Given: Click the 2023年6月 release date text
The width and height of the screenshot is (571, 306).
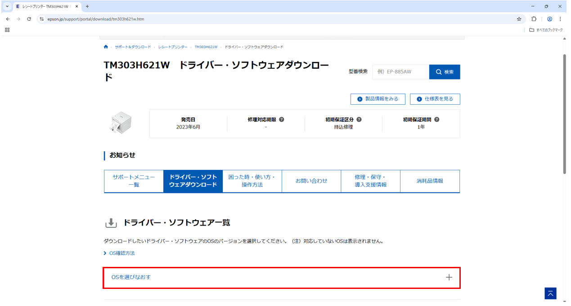Looking at the screenshot, I should pyautogui.click(x=188, y=127).
